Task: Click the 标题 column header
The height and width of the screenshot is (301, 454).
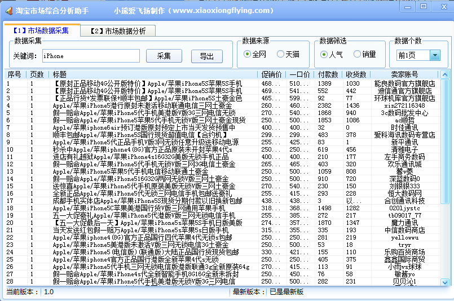Action: point(153,74)
